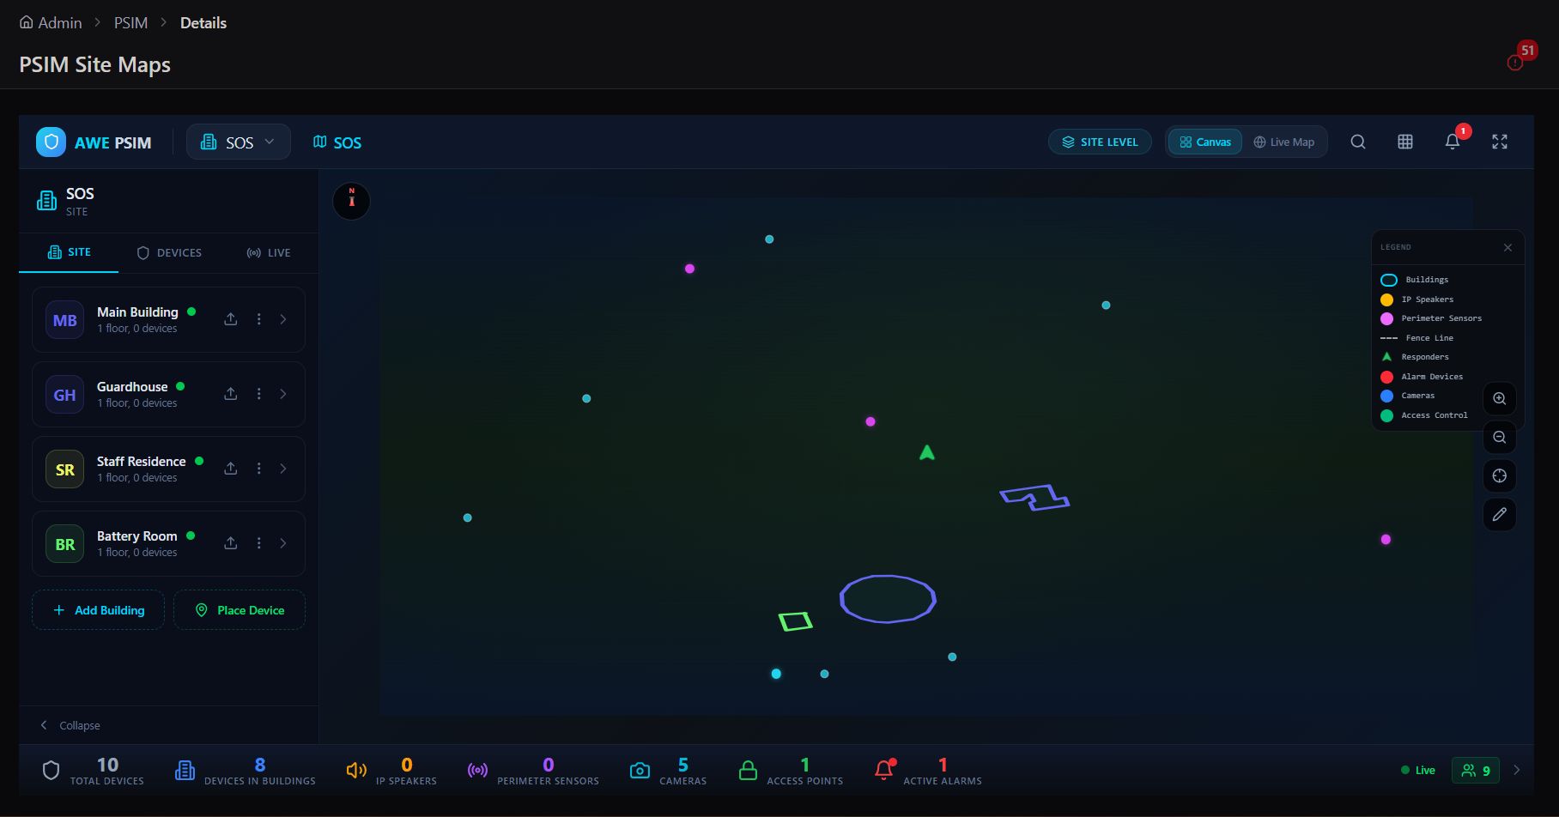Viewport: 1559px width, 817px height.
Task: Click the grid view icon
Action: [1405, 142]
